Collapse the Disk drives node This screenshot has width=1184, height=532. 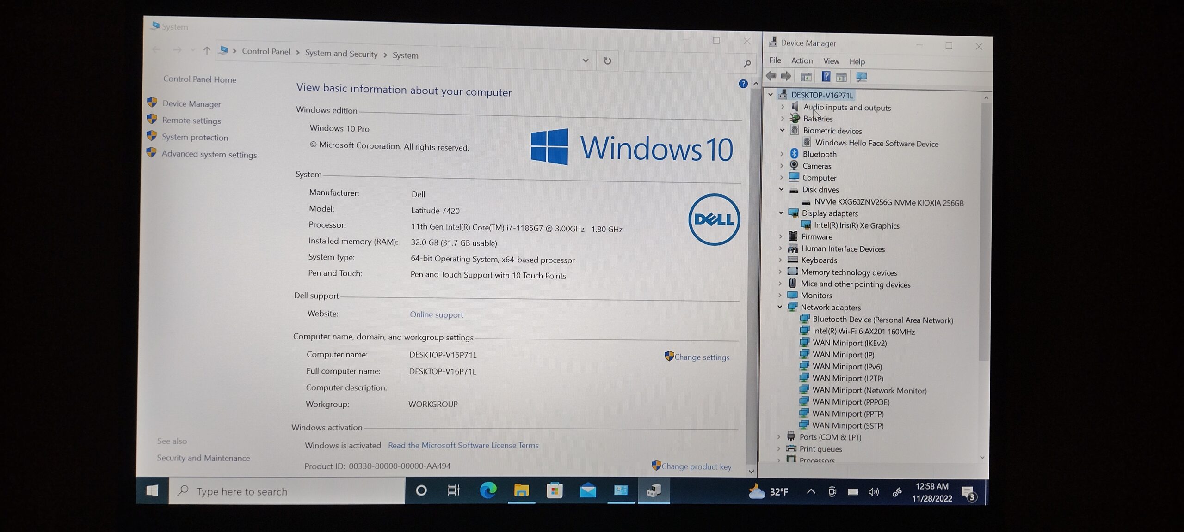click(x=781, y=189)
